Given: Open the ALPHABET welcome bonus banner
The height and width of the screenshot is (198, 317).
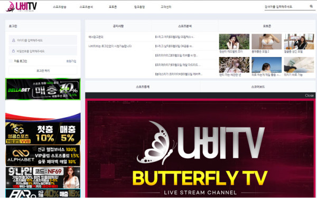Looking at the screenshot, I should 43,156.
